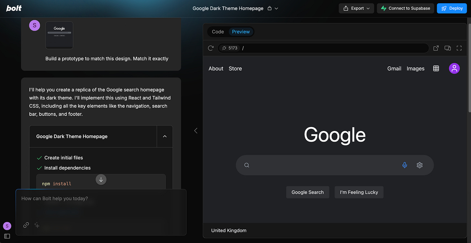Open the Google apps grid in the preview
The height and width of the screenshot is (243, 471).
436,68
